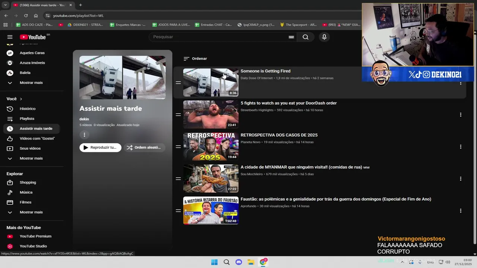Screen dimensions: 477x268
Task: Open options for Someone is Getting Fired
Action: (461, 83)
